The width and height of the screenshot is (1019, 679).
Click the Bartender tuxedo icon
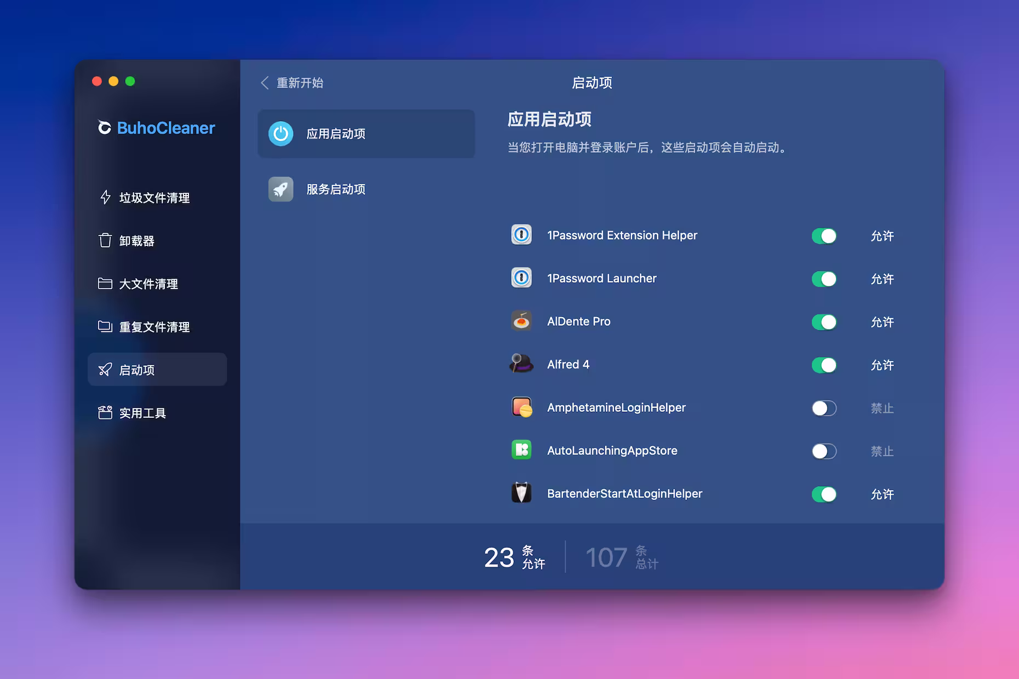[522, 493]
